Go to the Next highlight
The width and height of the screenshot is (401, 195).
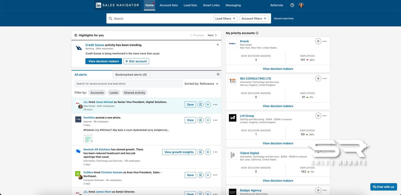tap(212, 35)
